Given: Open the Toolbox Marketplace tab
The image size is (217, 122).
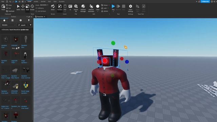Looking at the screenshot, I should 4,20.
